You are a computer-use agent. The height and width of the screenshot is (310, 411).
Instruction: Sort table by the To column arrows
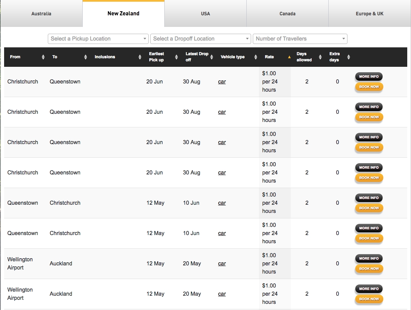(x=85, y=57)
